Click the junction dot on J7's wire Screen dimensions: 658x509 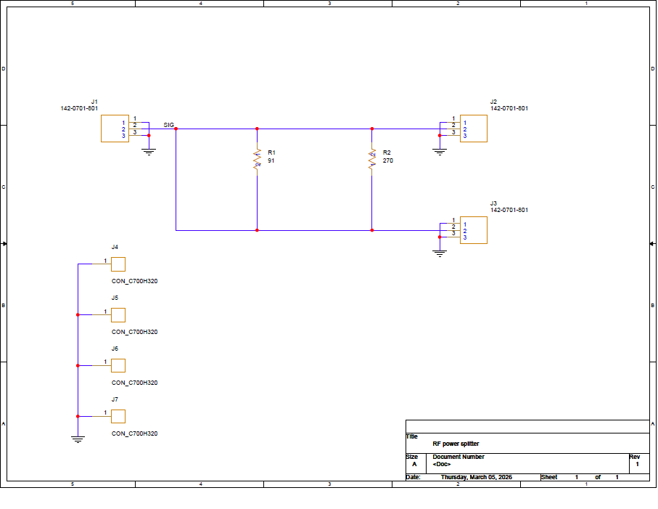pyautogui.click(x=78, y=417)
